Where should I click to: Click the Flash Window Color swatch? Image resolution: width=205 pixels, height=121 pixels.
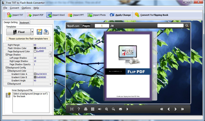[x=35, y=48]
